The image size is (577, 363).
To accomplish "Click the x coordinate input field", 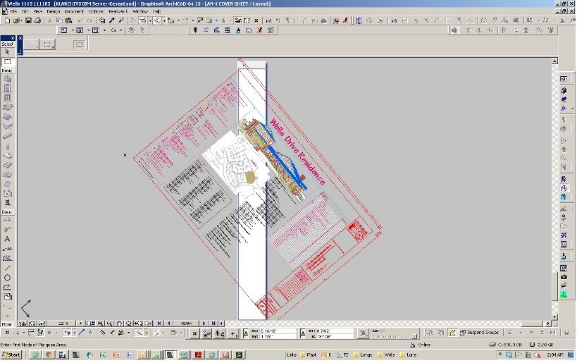I will pyautogui.click(x=277, y=331).
